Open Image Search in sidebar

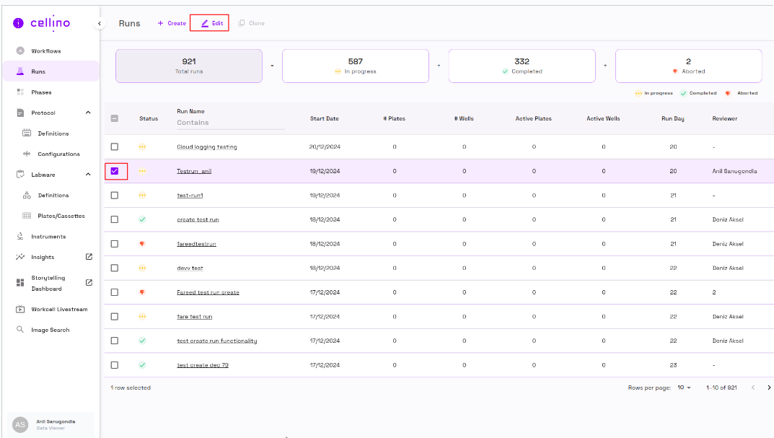click(50, 330)
